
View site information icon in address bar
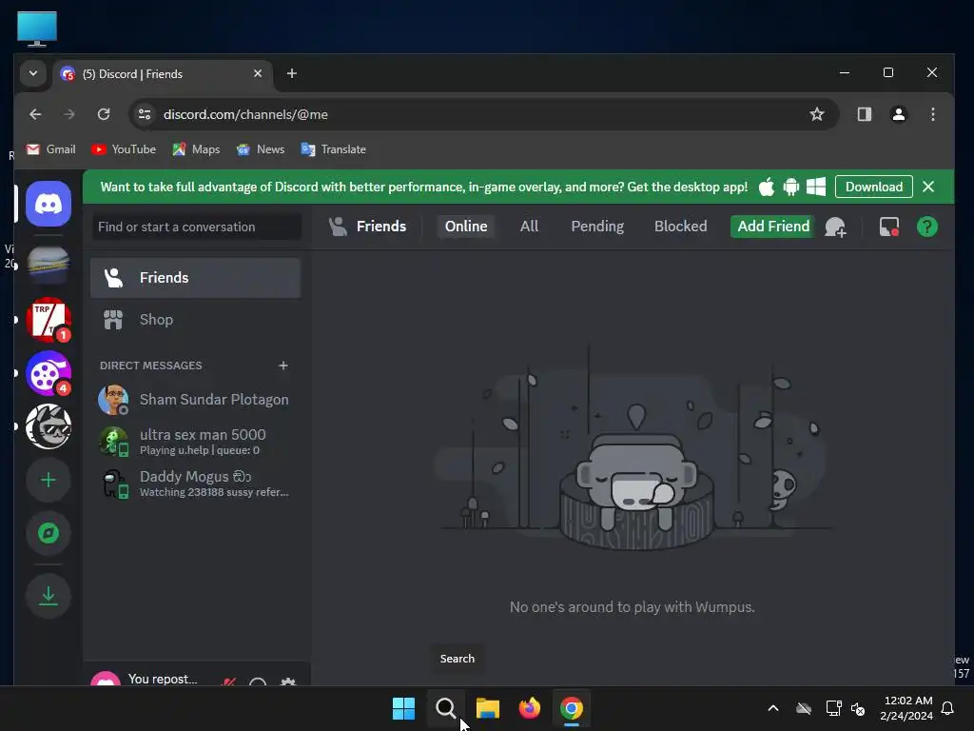point(145,114)
